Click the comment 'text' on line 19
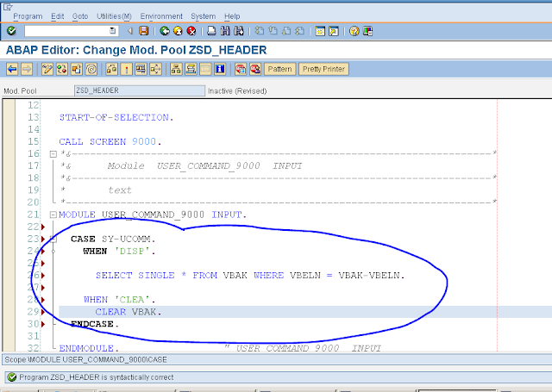The width and height of the screenshot is (552, 392). [120, 190]
